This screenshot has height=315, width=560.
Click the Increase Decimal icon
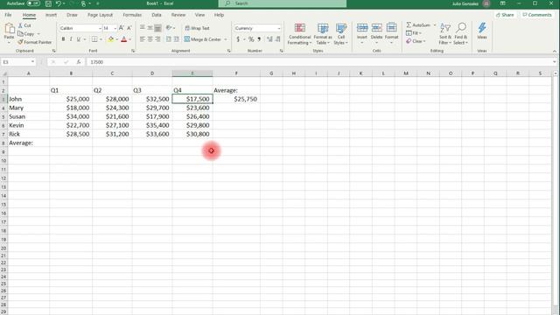(269, 39)
